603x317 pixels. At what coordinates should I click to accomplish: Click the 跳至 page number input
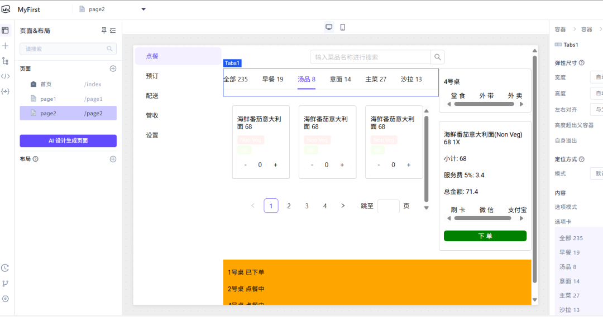[389, 206]
